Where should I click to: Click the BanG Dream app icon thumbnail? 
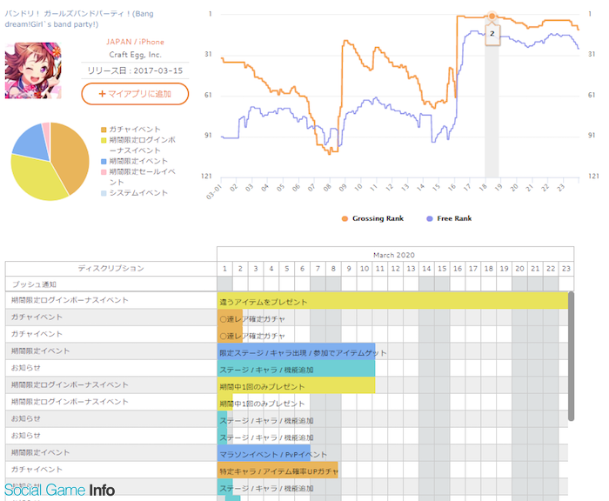point(33,70)
